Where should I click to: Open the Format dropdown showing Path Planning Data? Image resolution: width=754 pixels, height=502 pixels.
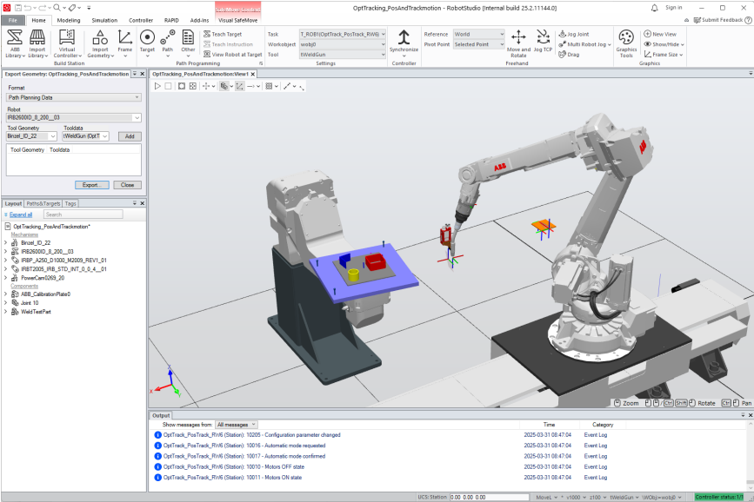[x=74, y=98]
